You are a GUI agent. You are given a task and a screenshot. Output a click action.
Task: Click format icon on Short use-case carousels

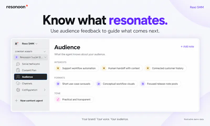coord(58,84)
